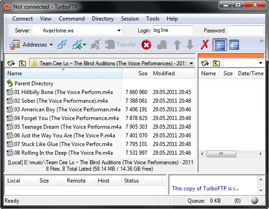Click the greyed new folder icon
This screenshot has height=209, width=269.
click(x=162, y=45)
